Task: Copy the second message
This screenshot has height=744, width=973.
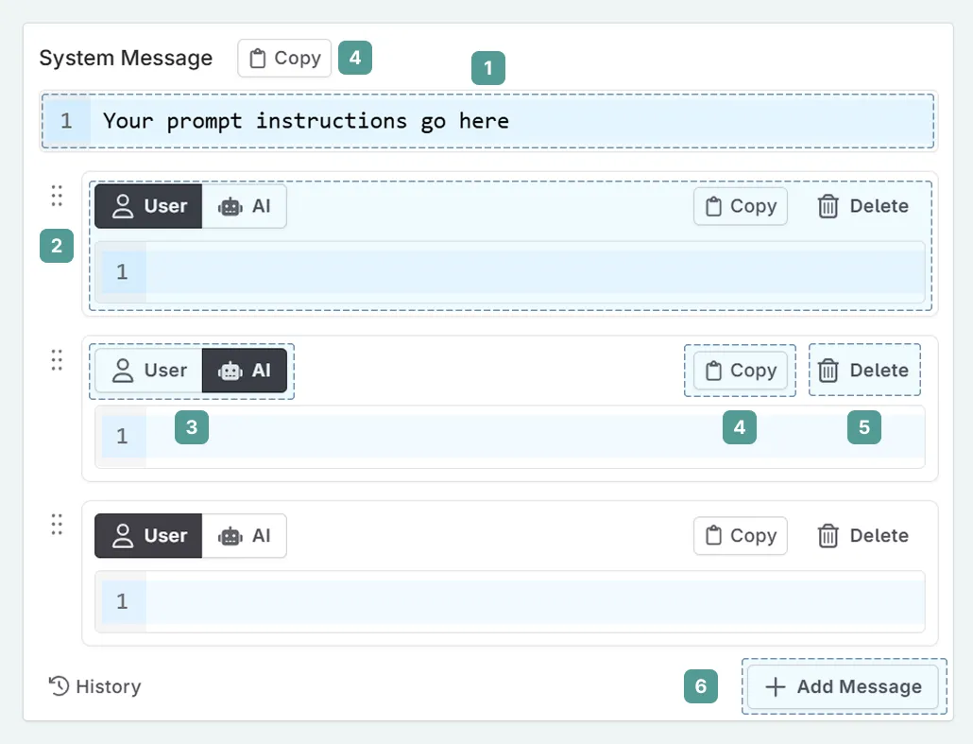Action: click(x=741, y=371)
